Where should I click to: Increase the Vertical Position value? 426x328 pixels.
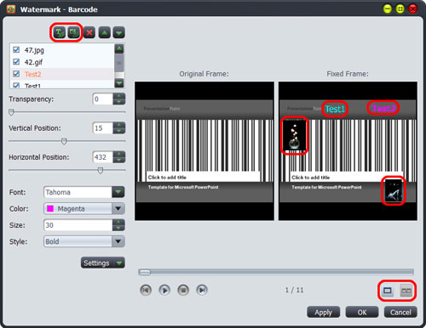pyautogui.click(x=119, y=125)
